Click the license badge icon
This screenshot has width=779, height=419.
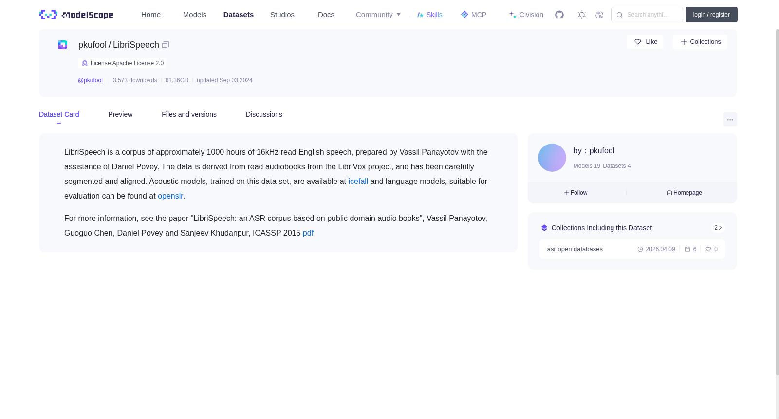tap(85, 63)
